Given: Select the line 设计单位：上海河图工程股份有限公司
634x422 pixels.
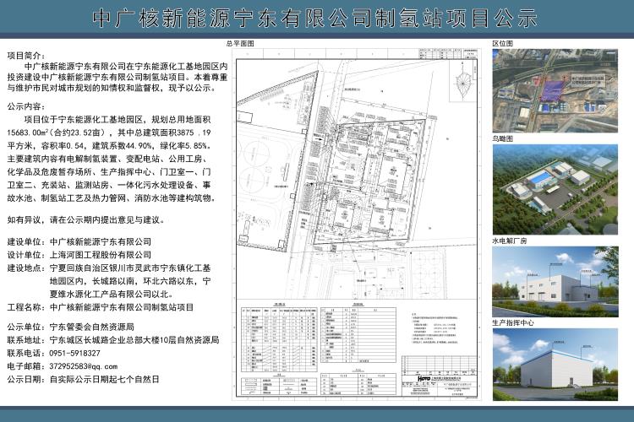Looking at the screenshot, I should pyautogui.click(x=79, y=255).
